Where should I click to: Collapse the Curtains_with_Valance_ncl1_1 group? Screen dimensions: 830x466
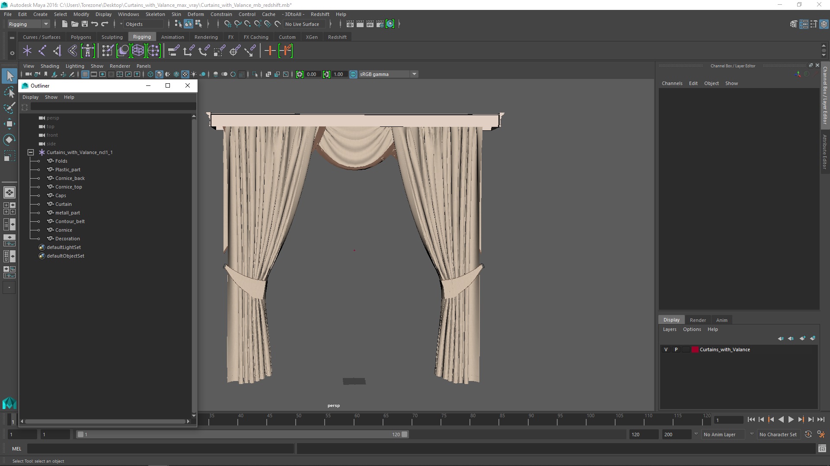tap(31, 152)
